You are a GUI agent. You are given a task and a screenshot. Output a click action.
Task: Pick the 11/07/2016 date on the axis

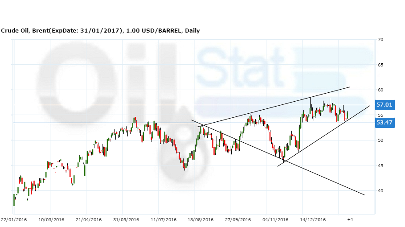pyautogui.click(x=163, y=220)
